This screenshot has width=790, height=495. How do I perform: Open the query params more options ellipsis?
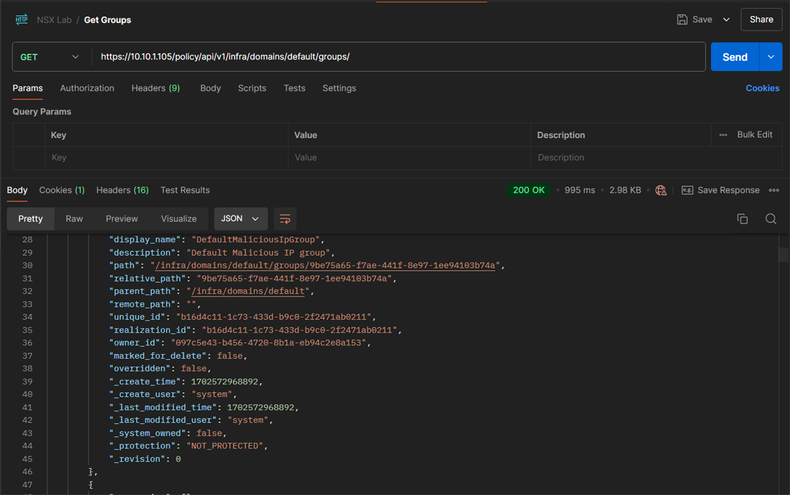pos(723,134)
